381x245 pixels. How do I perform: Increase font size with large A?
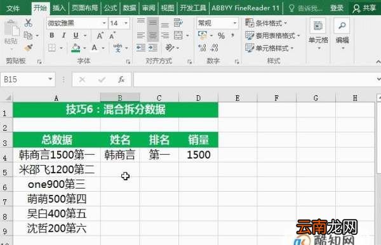[x=100, y=36]
